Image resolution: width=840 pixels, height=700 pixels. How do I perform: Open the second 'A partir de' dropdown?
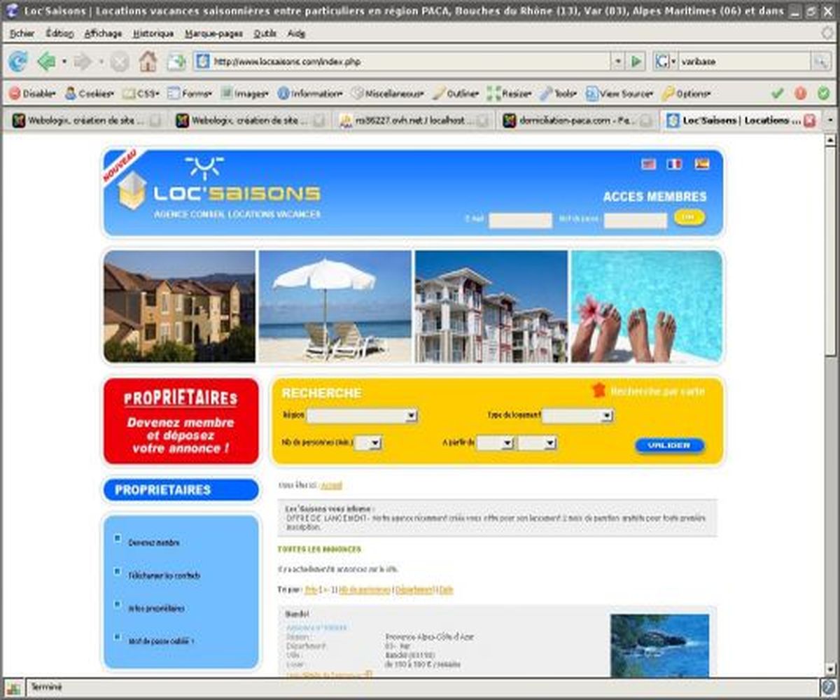tap(550, 443)
